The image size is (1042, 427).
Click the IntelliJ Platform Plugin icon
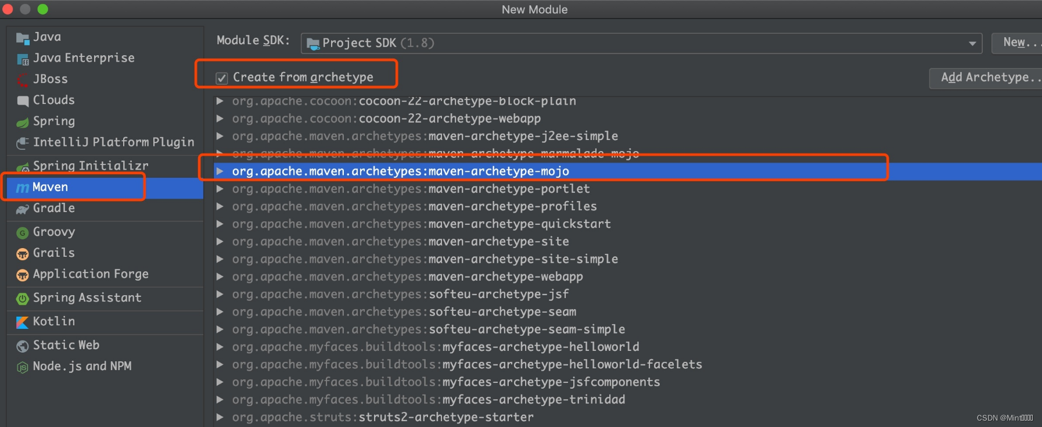[x=23, y=143]
